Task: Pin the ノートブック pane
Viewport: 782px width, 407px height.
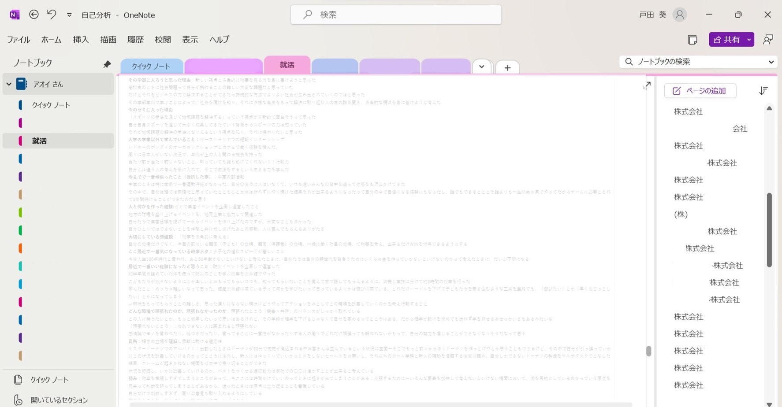Action: click(107, 64)
